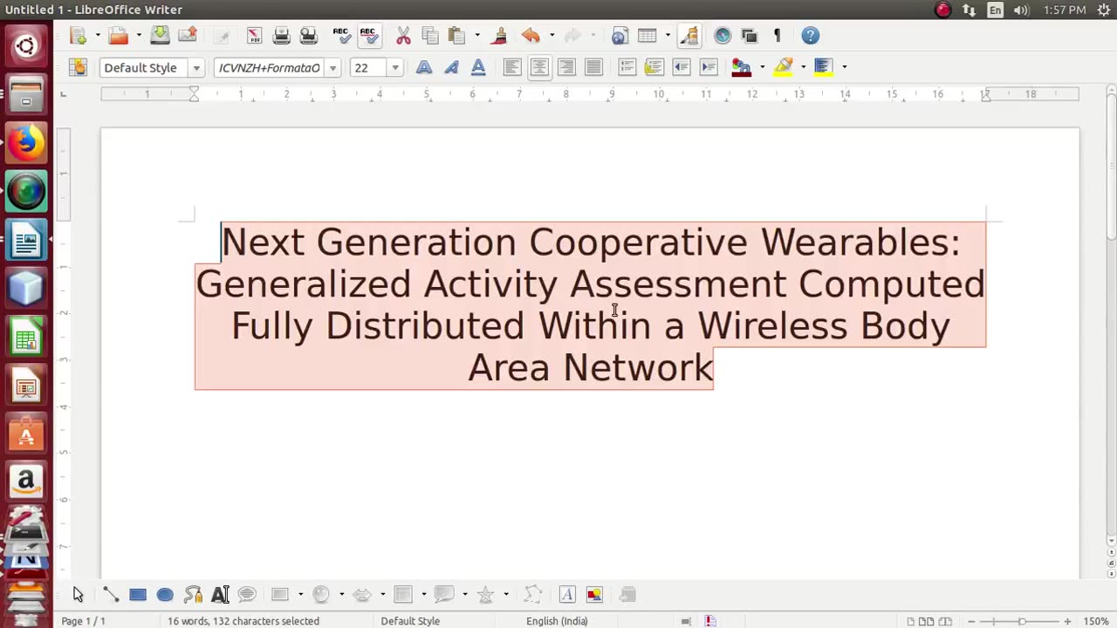Select Justified alignment

pyautogui.click(x=593, y=67)
